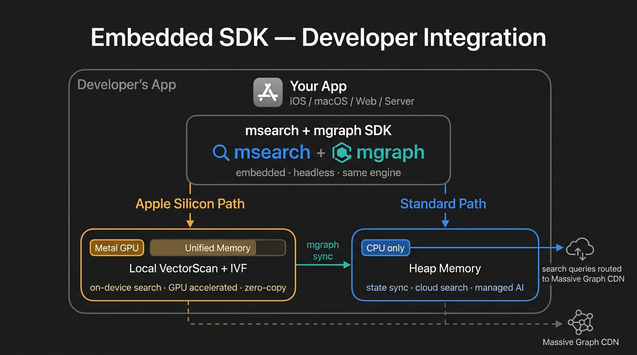The height and width of the screenshot is (355, 637).
Task: Select the CPU only badge
Action: coord(385,248)
